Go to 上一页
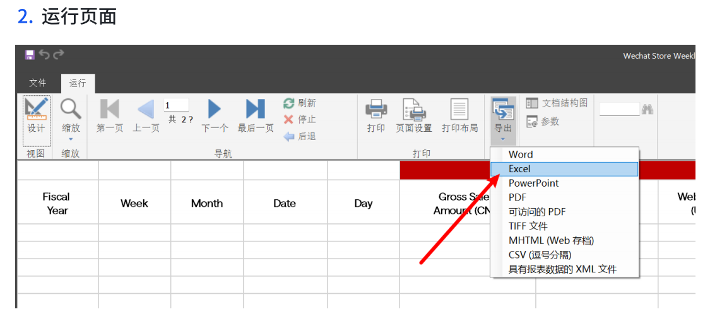 [x=146, y=116]
